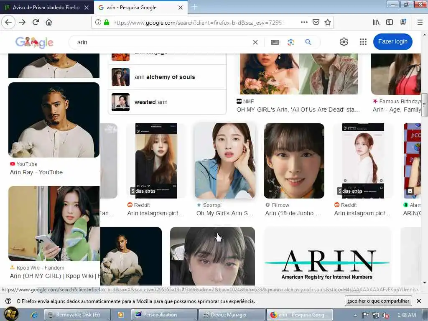
Task: Close the arin Pesquisa Google tab
Action: pyautogui.click(x=181, y=8)
